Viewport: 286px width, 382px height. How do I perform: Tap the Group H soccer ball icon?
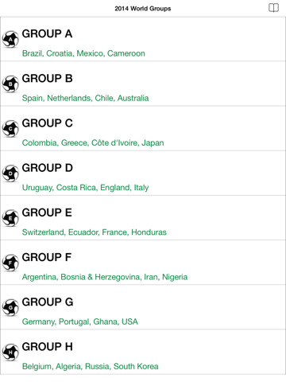pyautogui.click(x=10, y=352)
